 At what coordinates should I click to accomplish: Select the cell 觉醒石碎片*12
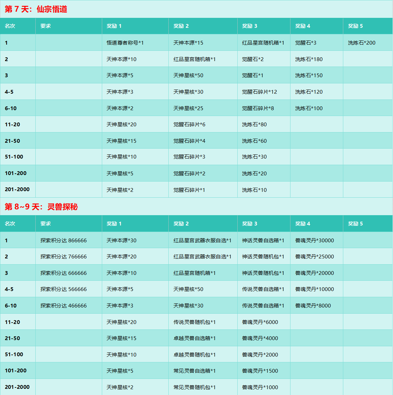[264, 92]
